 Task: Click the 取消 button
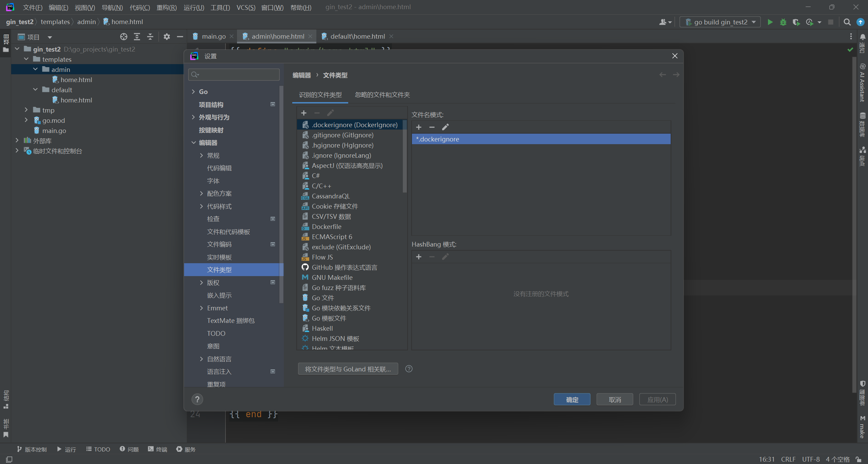coord(615,400)
